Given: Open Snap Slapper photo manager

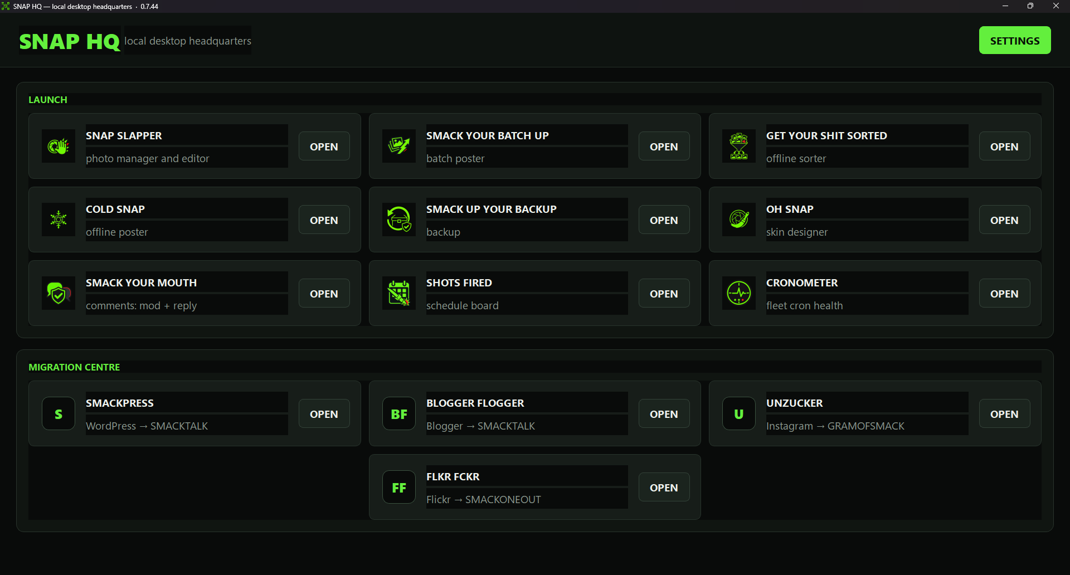Looking at the screenshot, I should click(324, 146).
